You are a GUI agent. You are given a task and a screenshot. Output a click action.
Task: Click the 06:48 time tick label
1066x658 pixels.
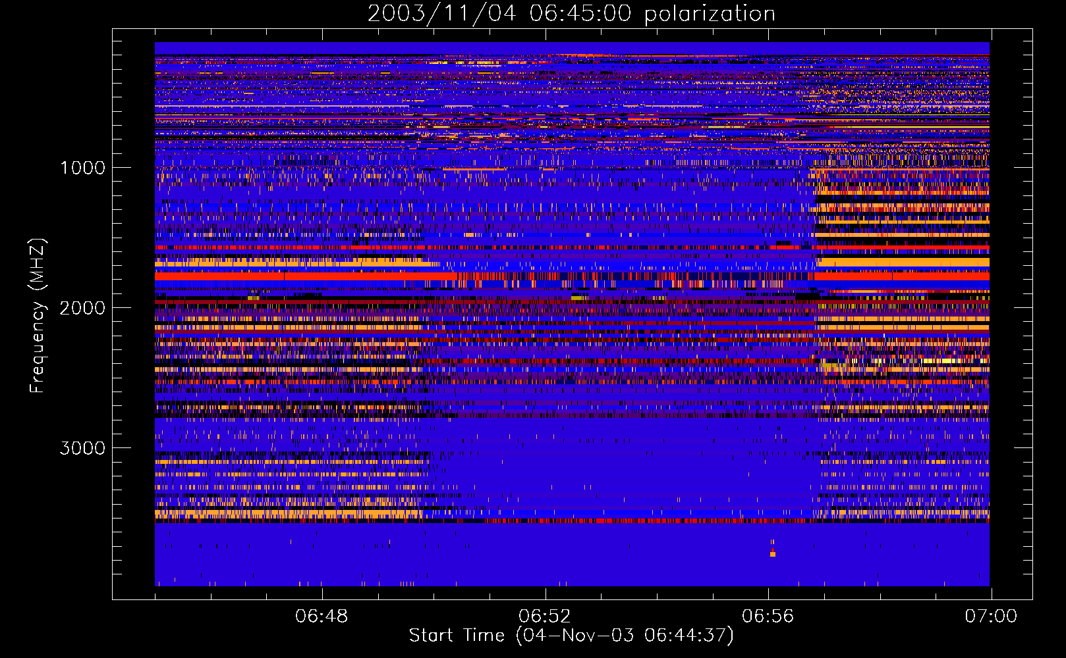click(322, 617)
